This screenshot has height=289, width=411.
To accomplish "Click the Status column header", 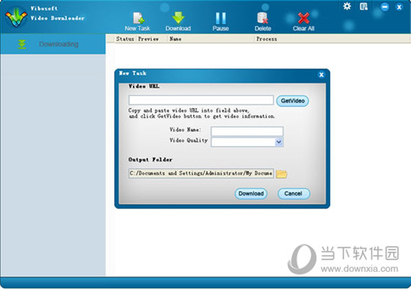I will [125, 39].
